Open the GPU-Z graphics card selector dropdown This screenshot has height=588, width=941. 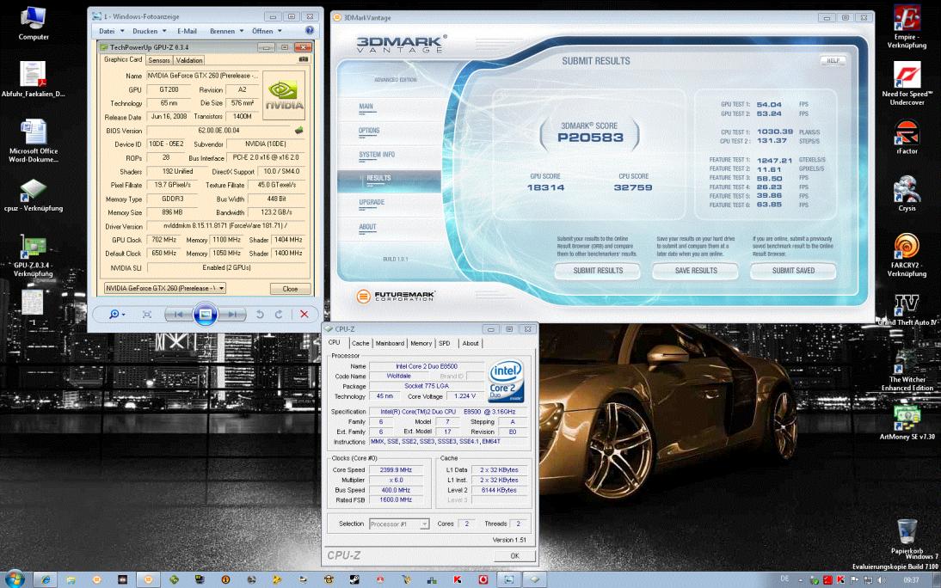click(165, 288)
